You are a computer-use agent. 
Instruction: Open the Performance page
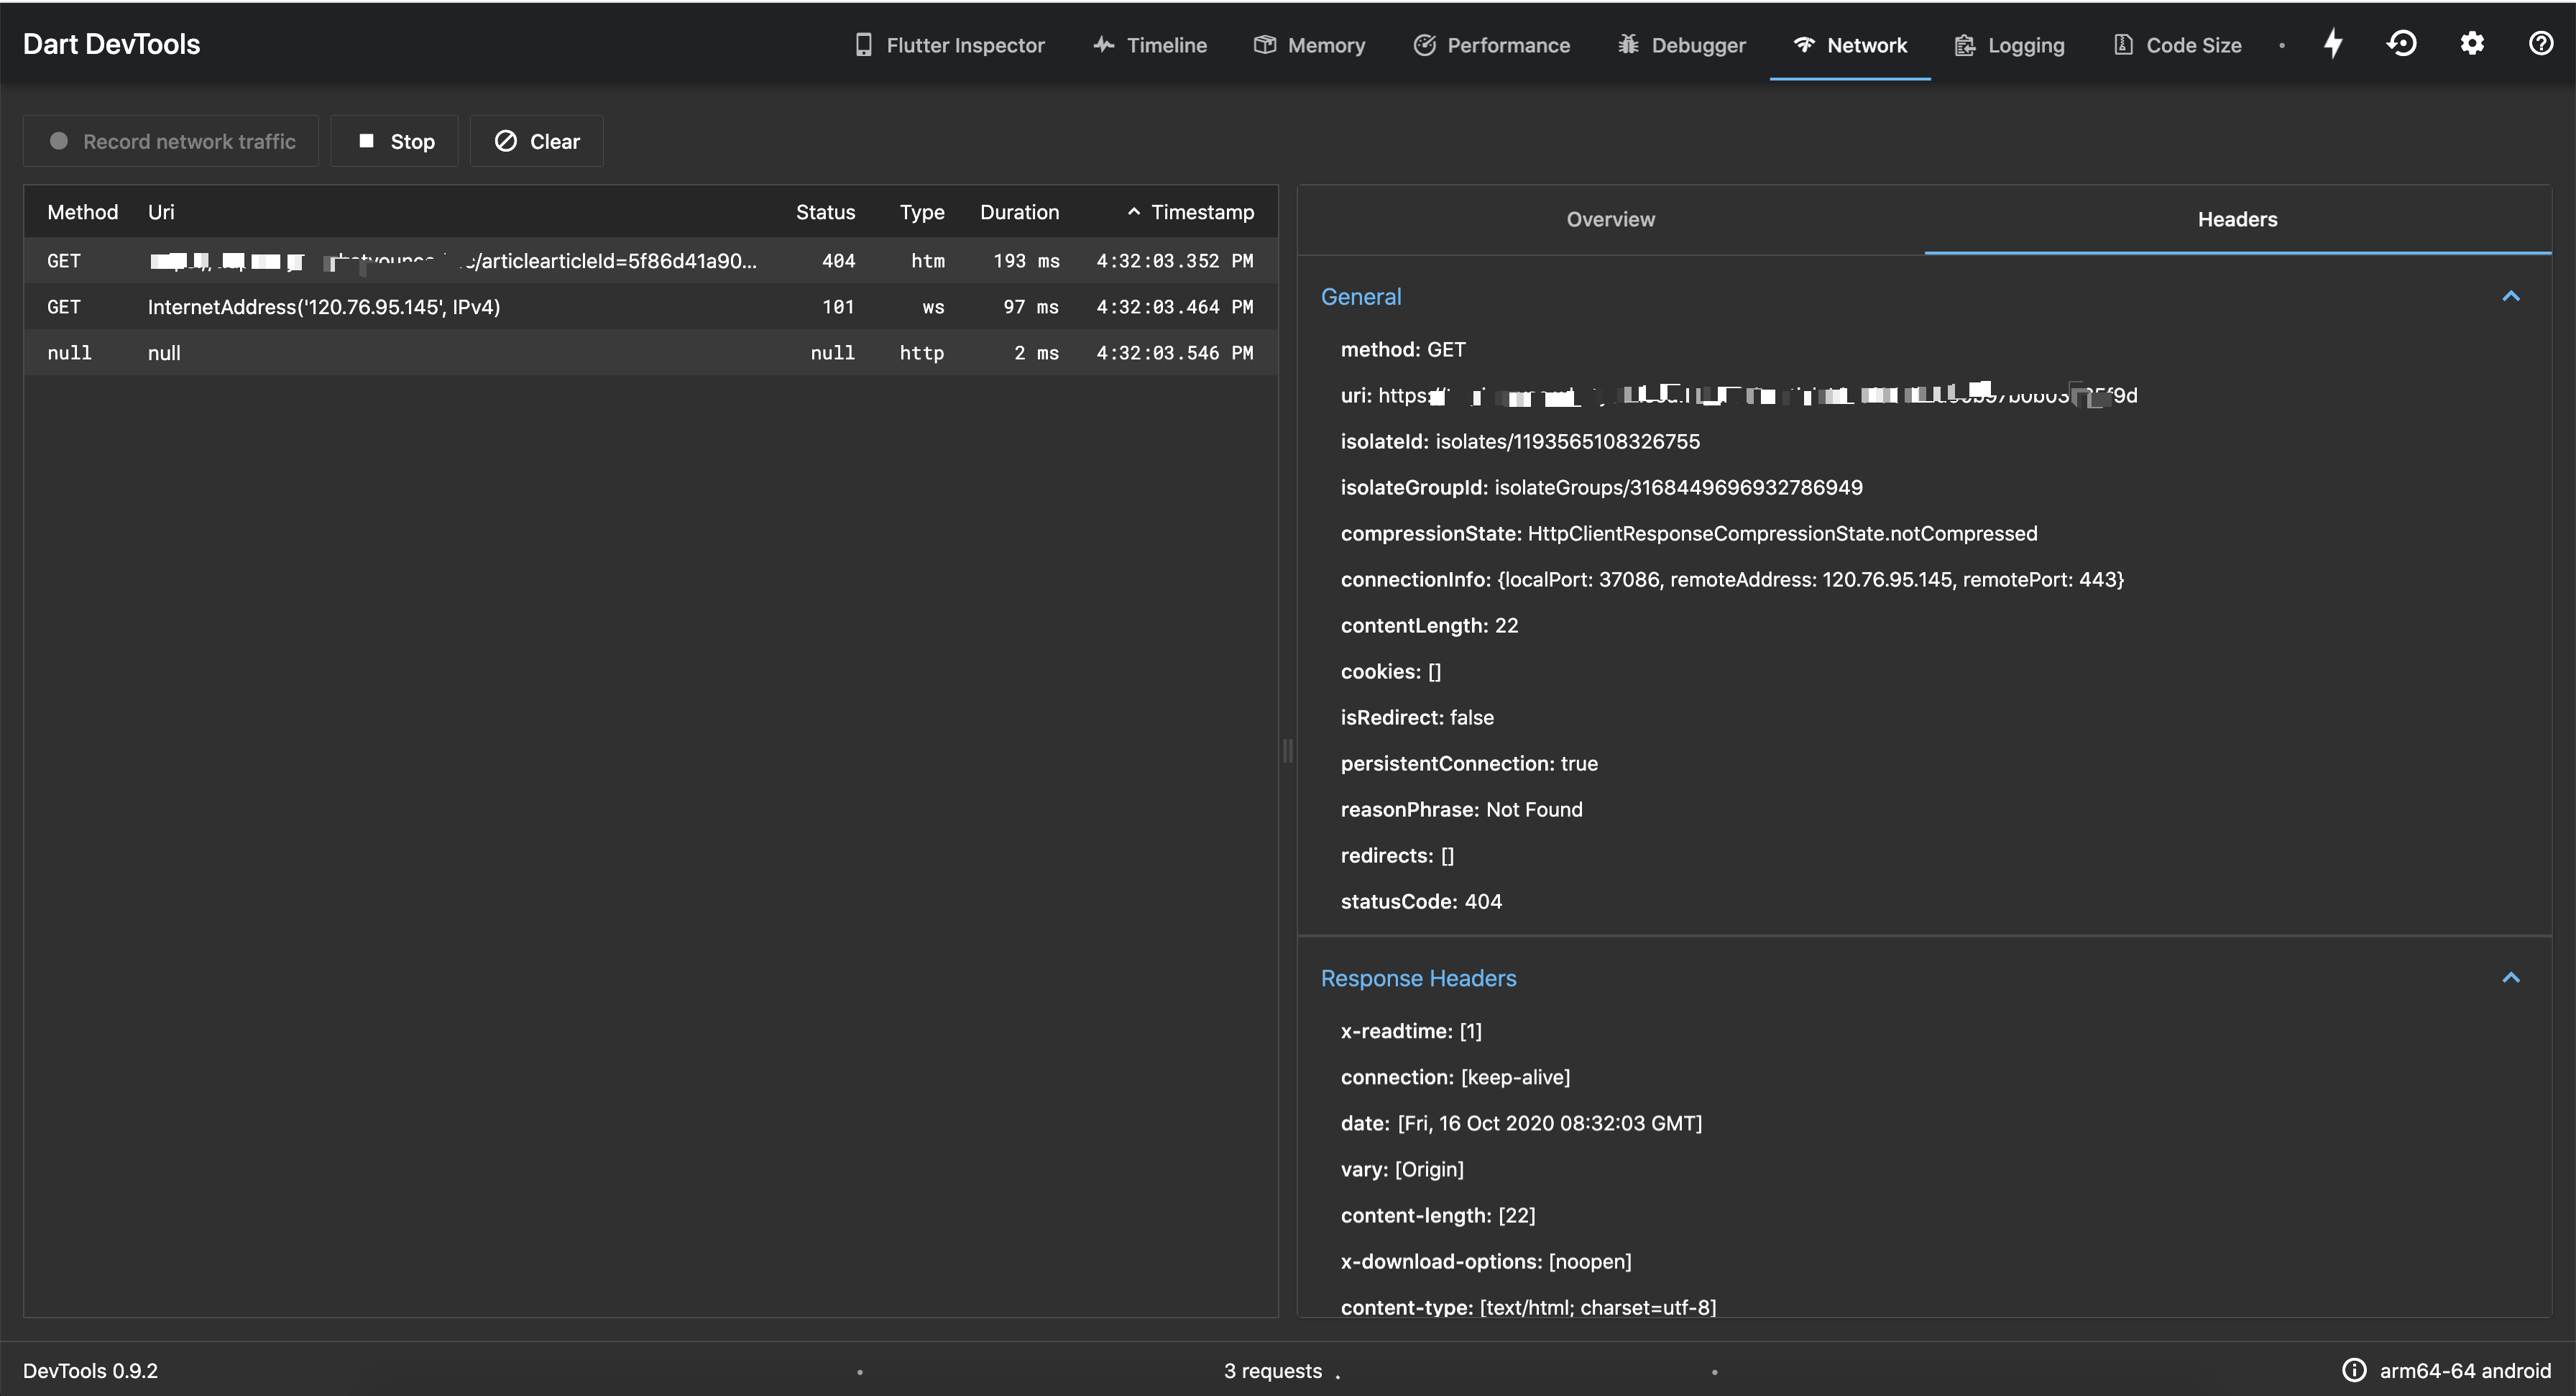tap(1491, 44)
